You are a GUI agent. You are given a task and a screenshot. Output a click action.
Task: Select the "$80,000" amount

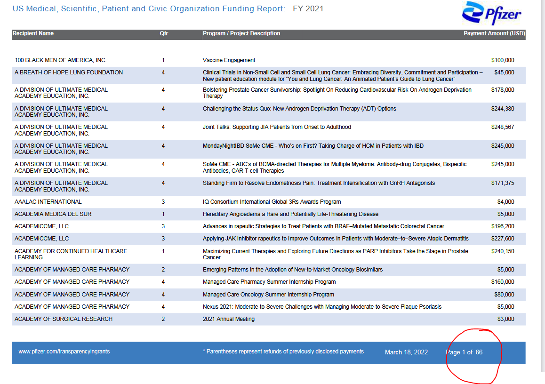[x=504, y=294]
